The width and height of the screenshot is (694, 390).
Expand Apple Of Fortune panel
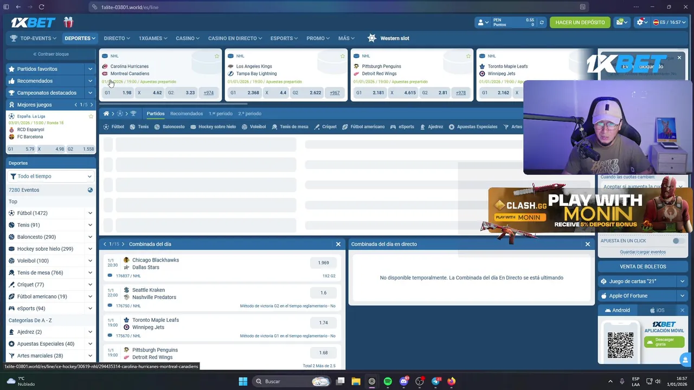682,296
